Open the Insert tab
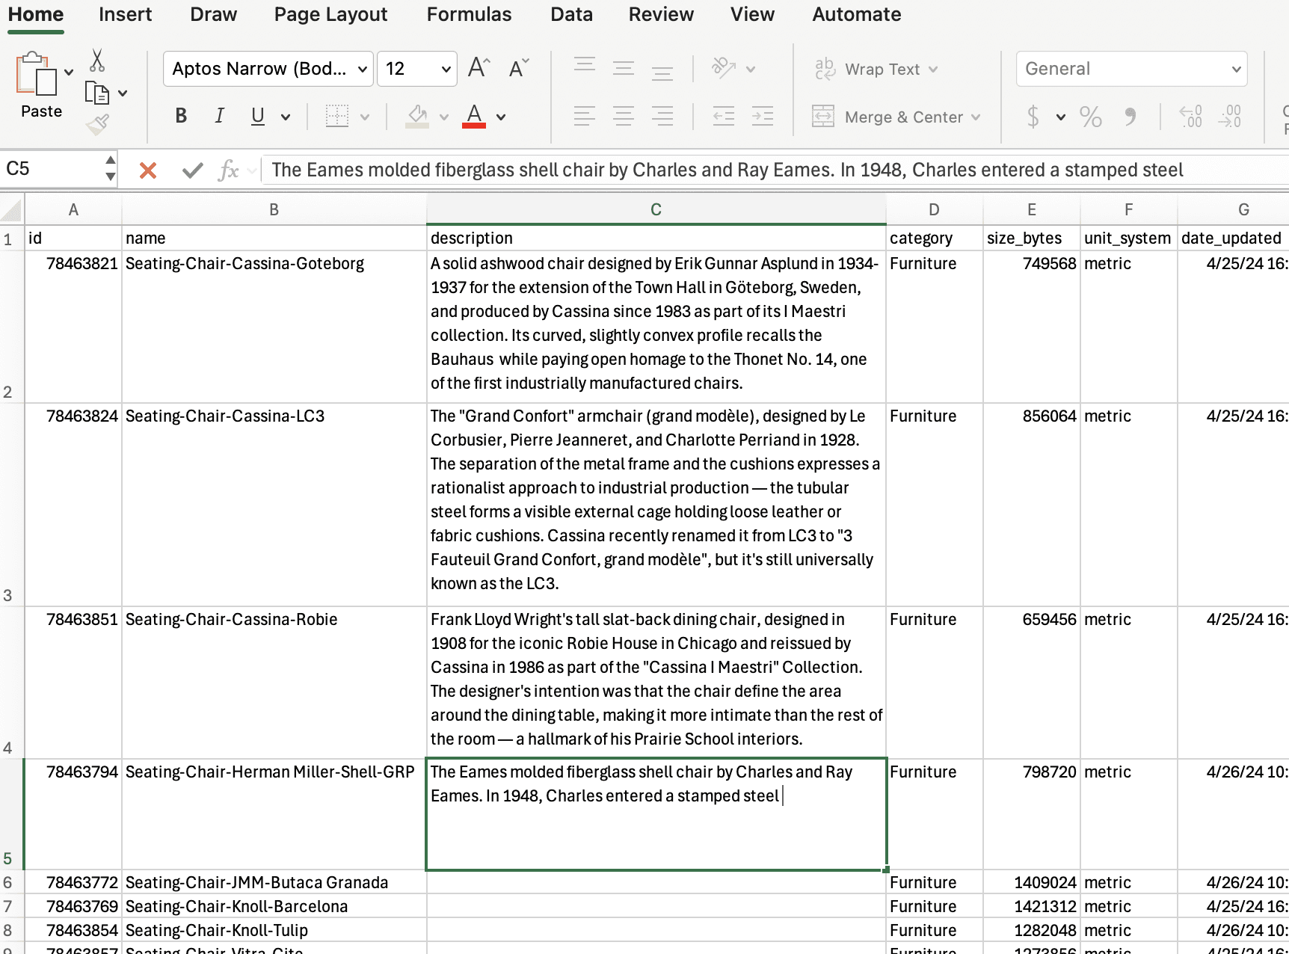Viewport: 1289px width, 954px height. (x=125, y=15)
